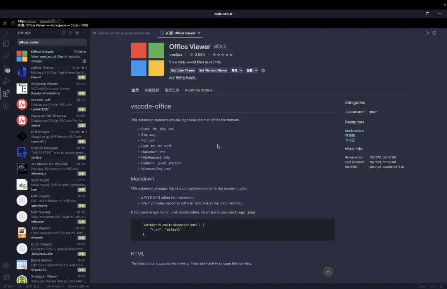Expand the disable button dropdown arrow
Image resolution: width=447 pixels, height=289 pixels.
[241, 70]
